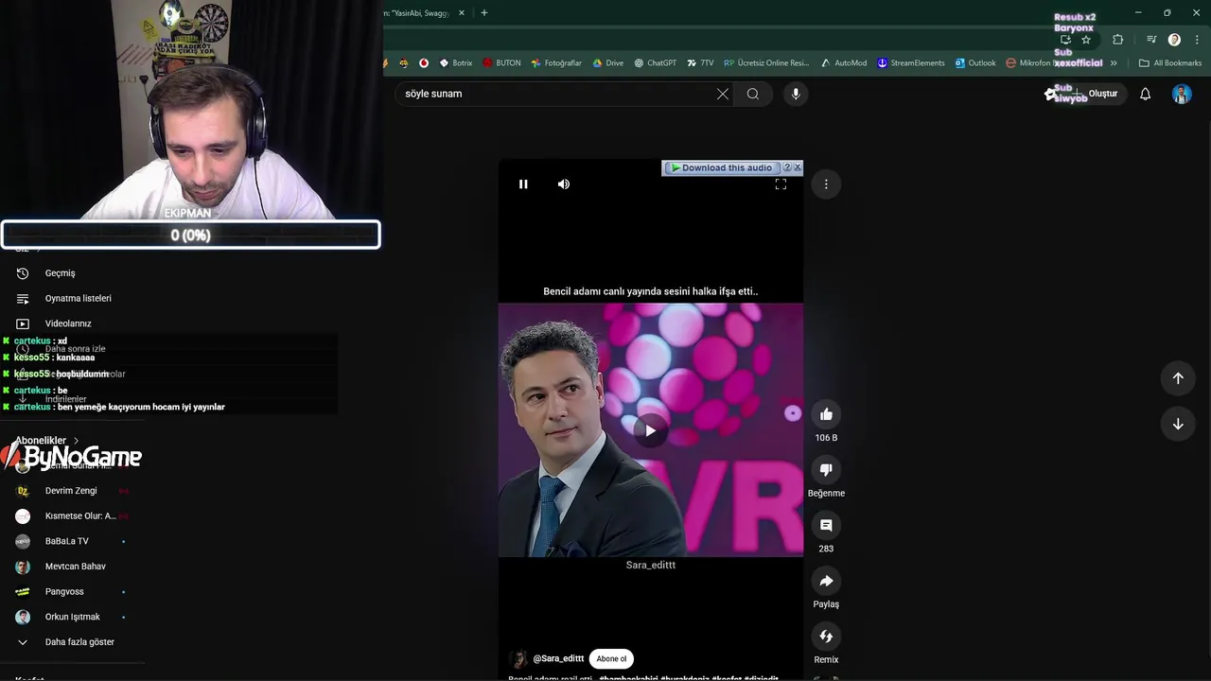
Task: Open a new browser tab
Action: tap(484, 13)
